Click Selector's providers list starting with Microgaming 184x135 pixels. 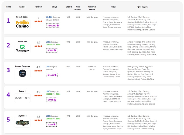pyautogui.click(x=141, y=73)
